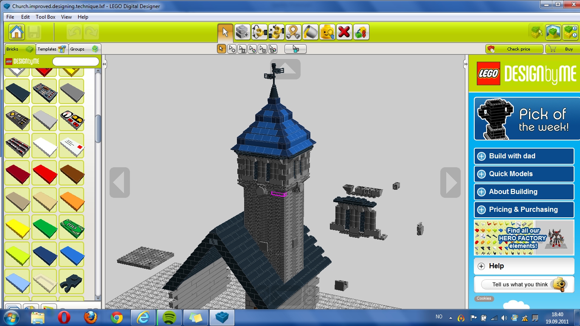Open the Pick of the week banner
The image size is (580, 326).
527,118
